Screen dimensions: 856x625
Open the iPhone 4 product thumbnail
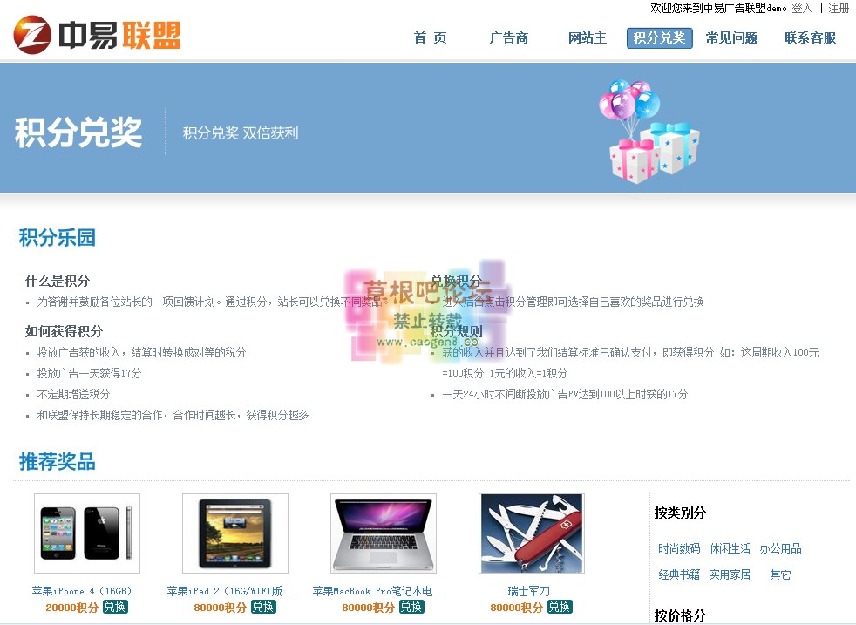click(87, 533)
